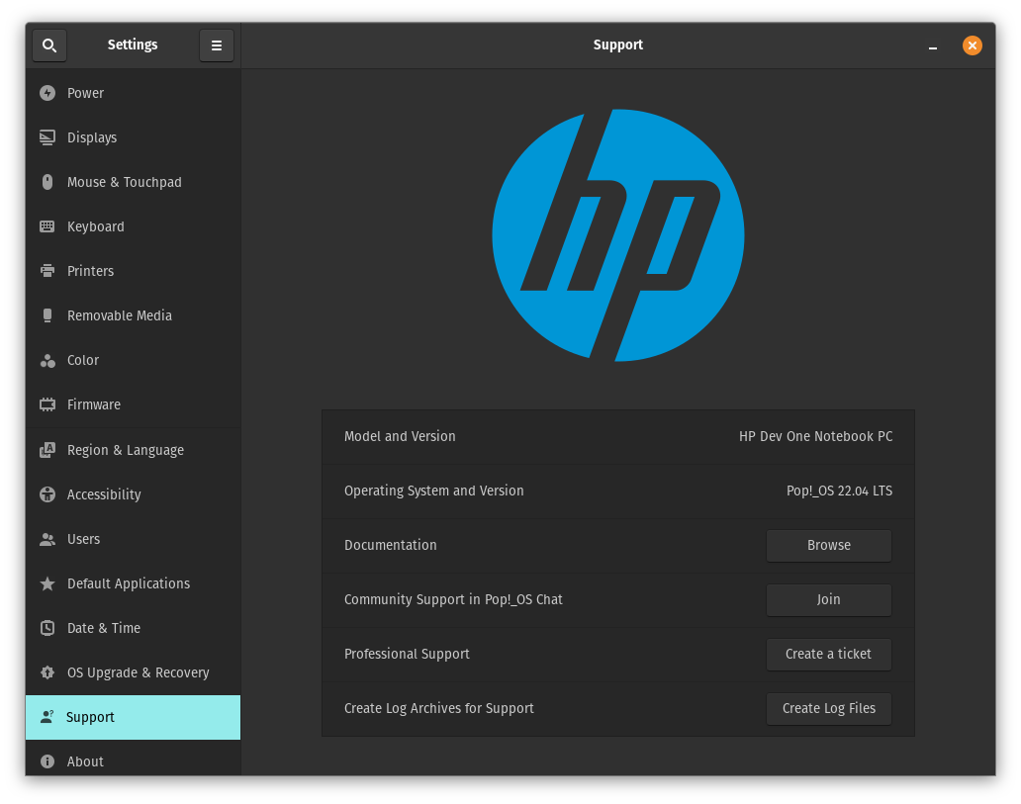Browse the documentation
Viewport: 1021px width, 804px height.
(829, 546)
